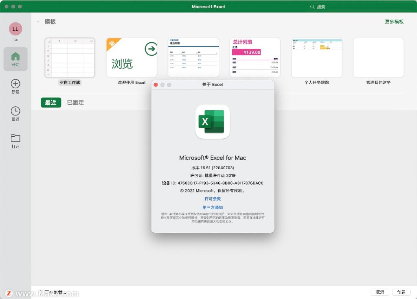Click the Excel logo in the About dialog
This screenshot has width=417, height=299.
[213, 122]
